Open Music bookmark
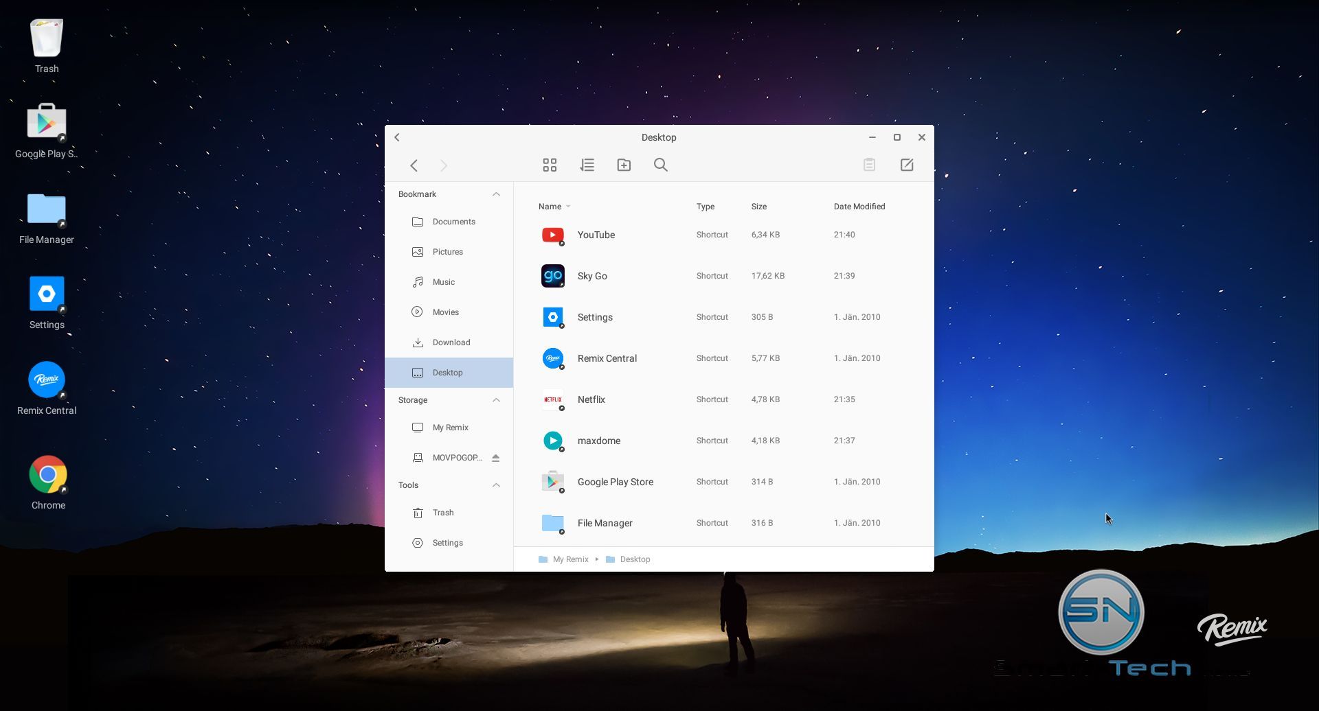The width and height of the screenshot is (1319, 711). [449, 282]
